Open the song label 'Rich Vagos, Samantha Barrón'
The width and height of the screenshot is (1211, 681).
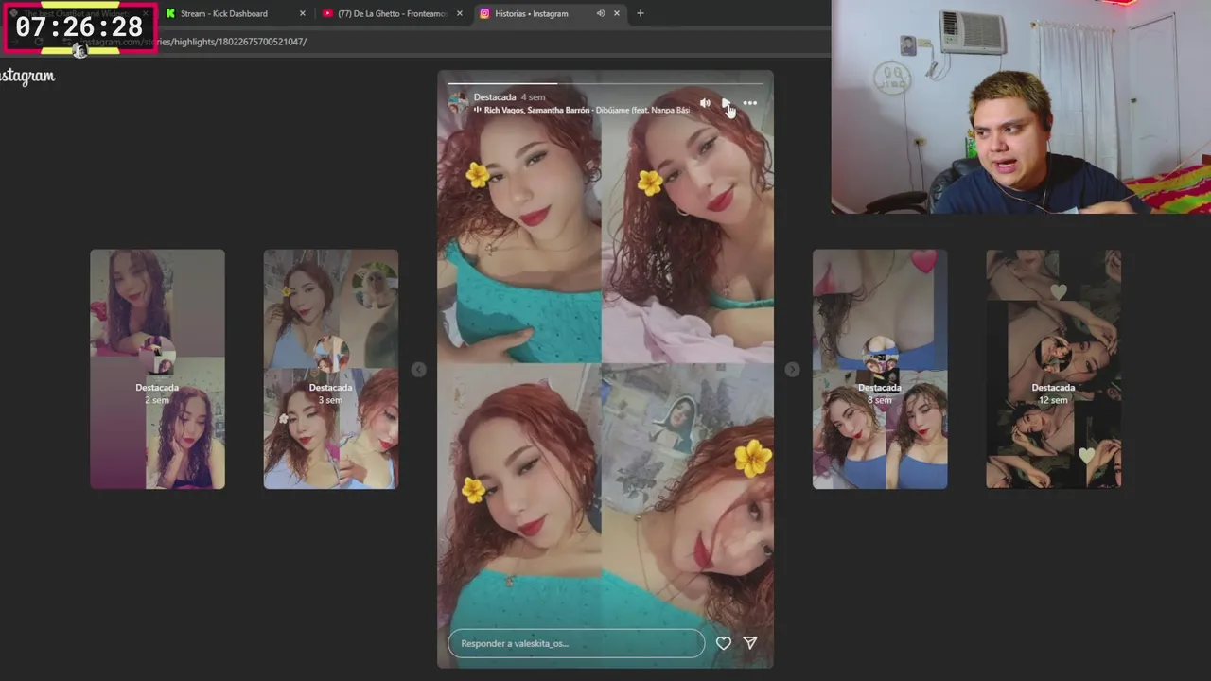536,111
